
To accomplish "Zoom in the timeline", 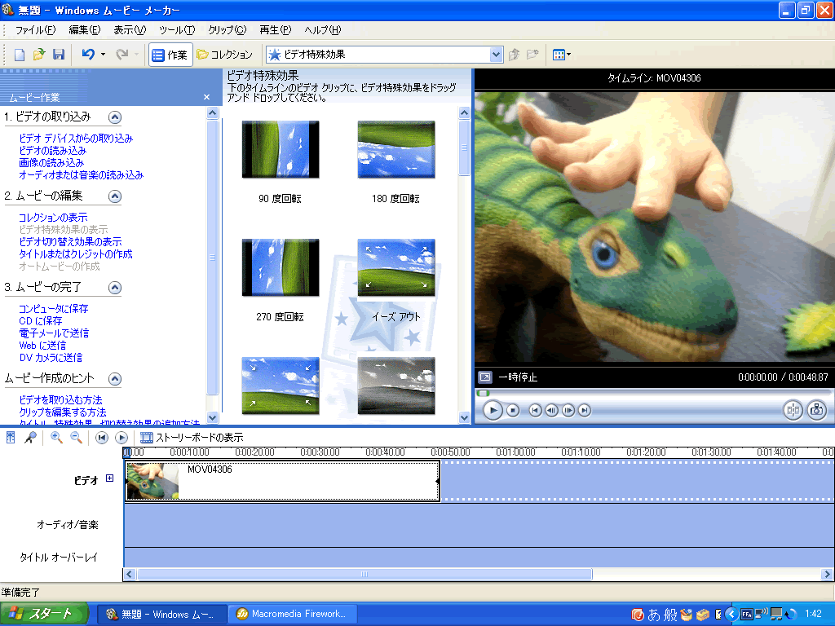I will 56,438.
